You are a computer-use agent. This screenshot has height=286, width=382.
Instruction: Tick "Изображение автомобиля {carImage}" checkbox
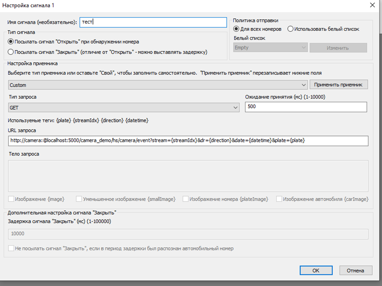279,199
